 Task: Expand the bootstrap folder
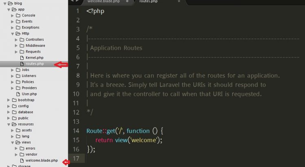click(x=9, y=100)
